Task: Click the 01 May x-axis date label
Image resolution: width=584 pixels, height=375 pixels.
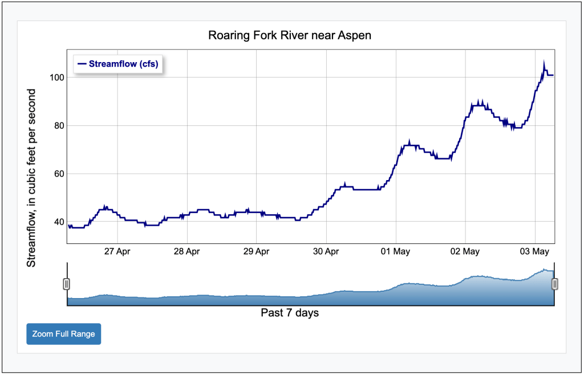Action: 396,251
